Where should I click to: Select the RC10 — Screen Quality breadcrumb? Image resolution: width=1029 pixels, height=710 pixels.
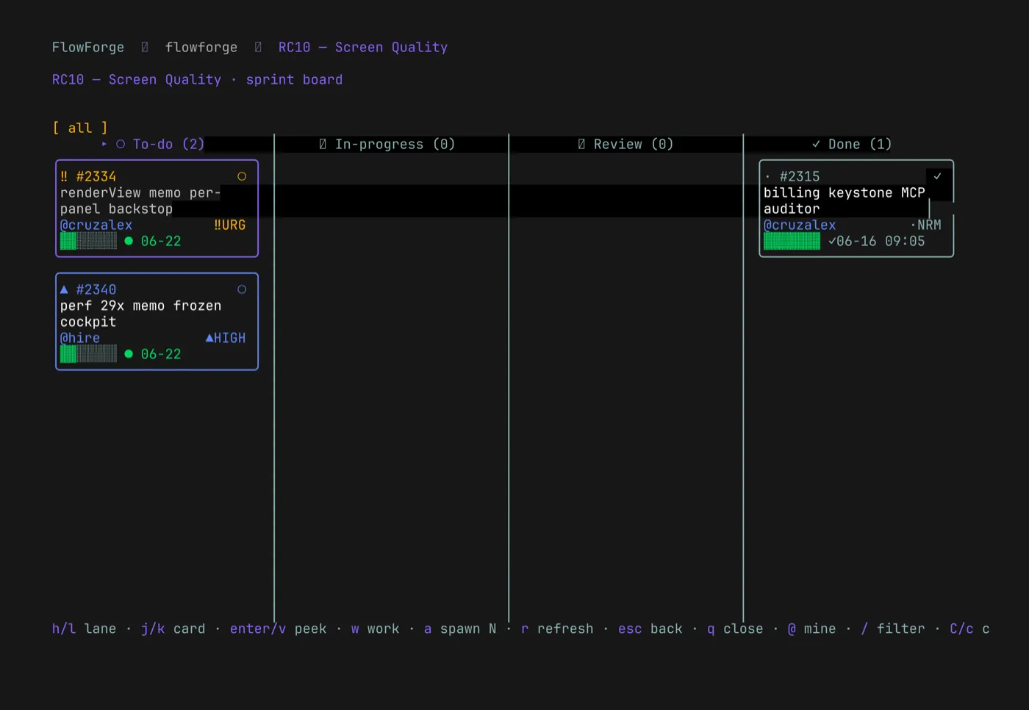pyautogui.click(x=363, y=47)
